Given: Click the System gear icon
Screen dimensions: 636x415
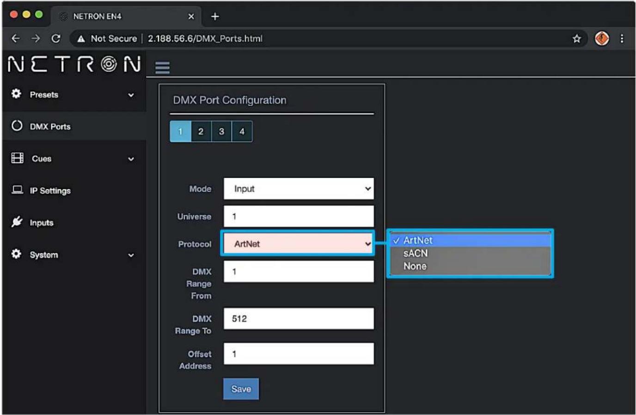Looking at the screenshot, I should 16,254.
